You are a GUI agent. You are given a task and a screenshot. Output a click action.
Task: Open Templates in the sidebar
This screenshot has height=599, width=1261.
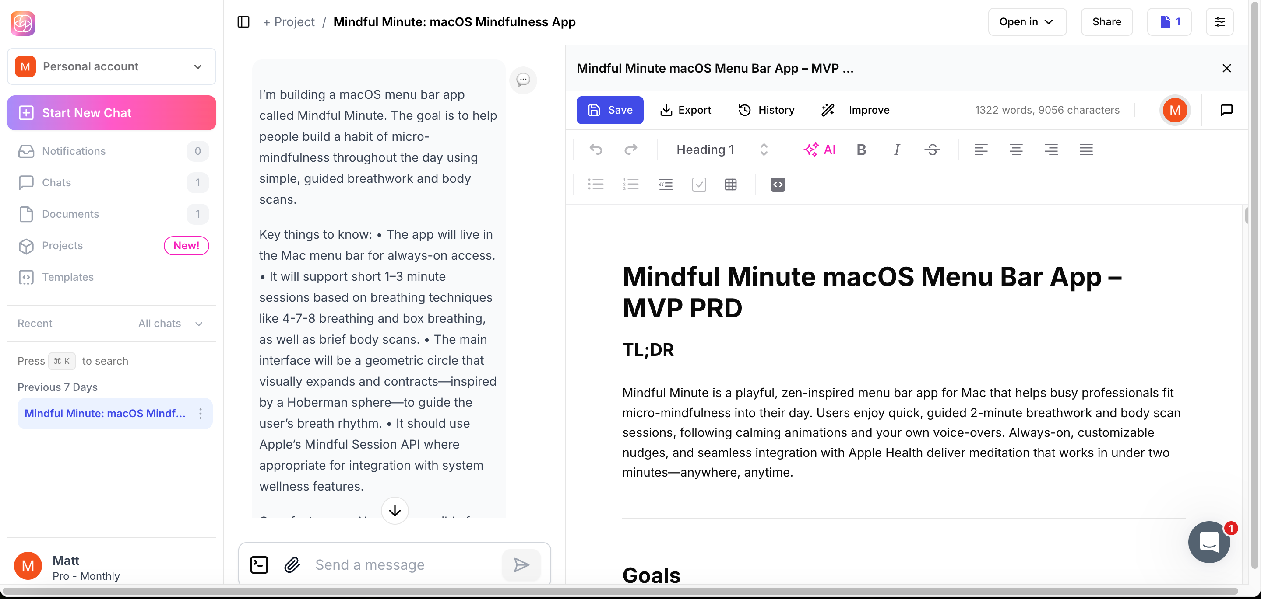[x=67, y=277]
